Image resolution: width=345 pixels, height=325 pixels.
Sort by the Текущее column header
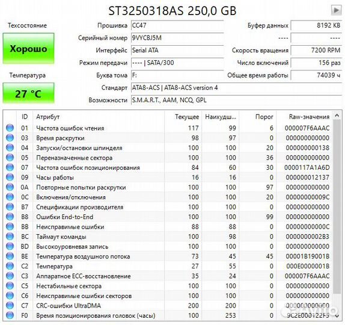click(183, 117)
